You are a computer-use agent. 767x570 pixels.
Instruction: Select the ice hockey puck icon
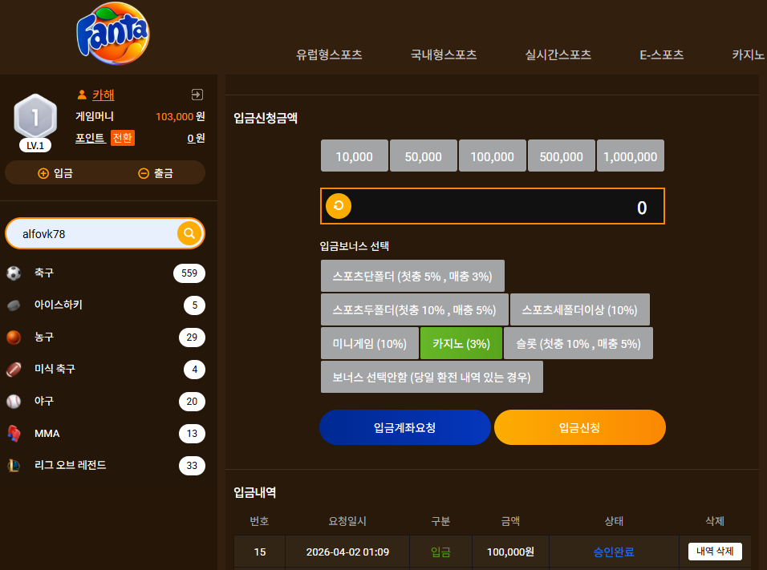[x=14, y=305]
